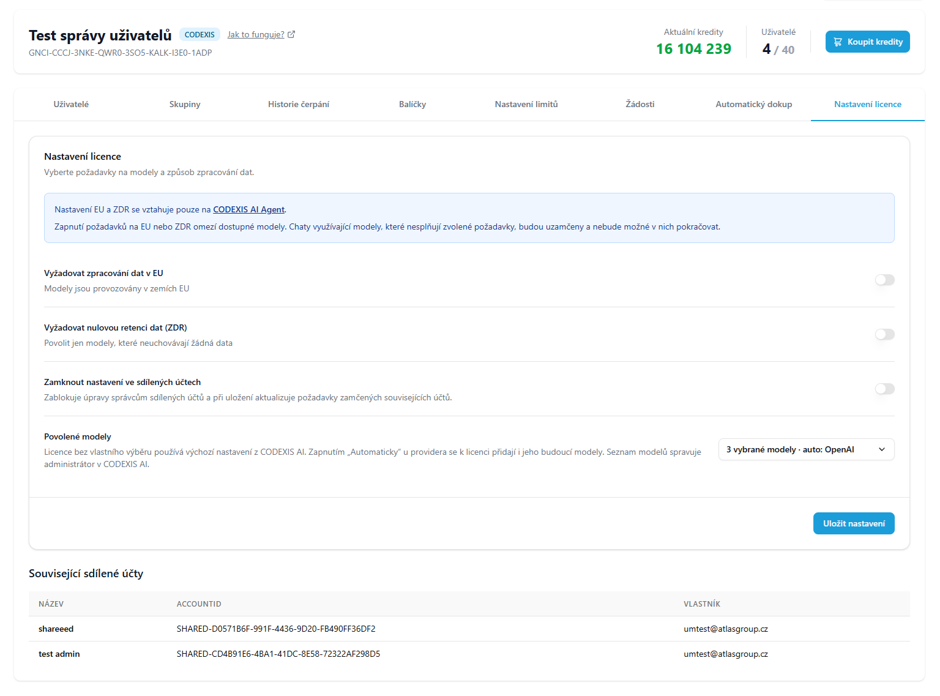Open the Historie čerpání tab
Image resolution: width=940 pixels, height=696 pixels.
[x=299, y=104]
